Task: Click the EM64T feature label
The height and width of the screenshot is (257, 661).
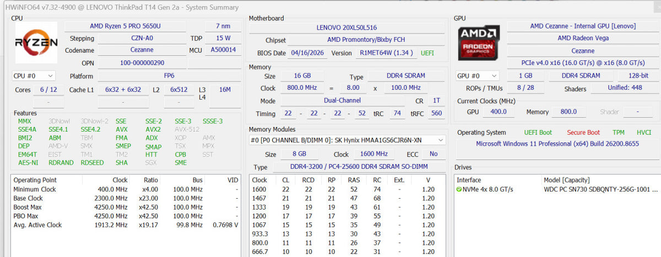Action: pyautogui.click(x=28, y=155)
